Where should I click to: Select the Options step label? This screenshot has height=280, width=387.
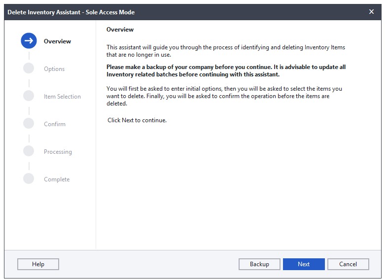(54, 69)
